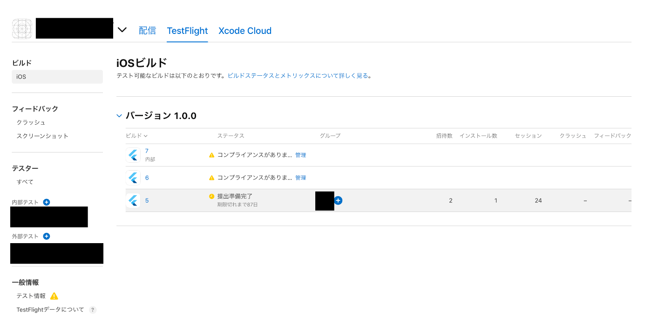Switch to the 配信 tab
652x331 pixels.
click(147, 31)
